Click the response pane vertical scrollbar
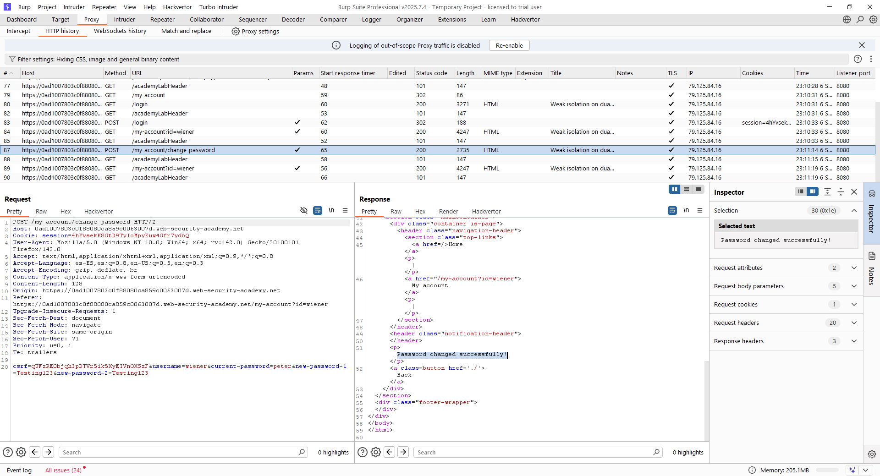Image resolution: width=880 pixels, height=476 pixels. [x=706, y=399]
